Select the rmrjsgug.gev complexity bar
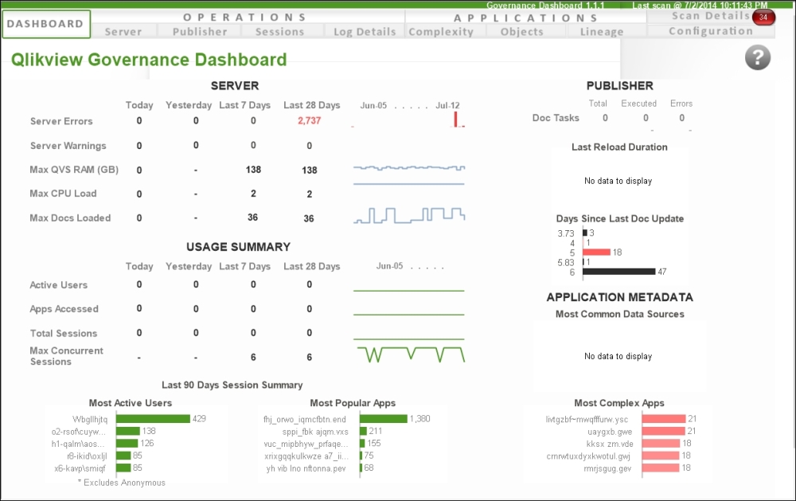 pyautogui.click(x=661, y=468)
